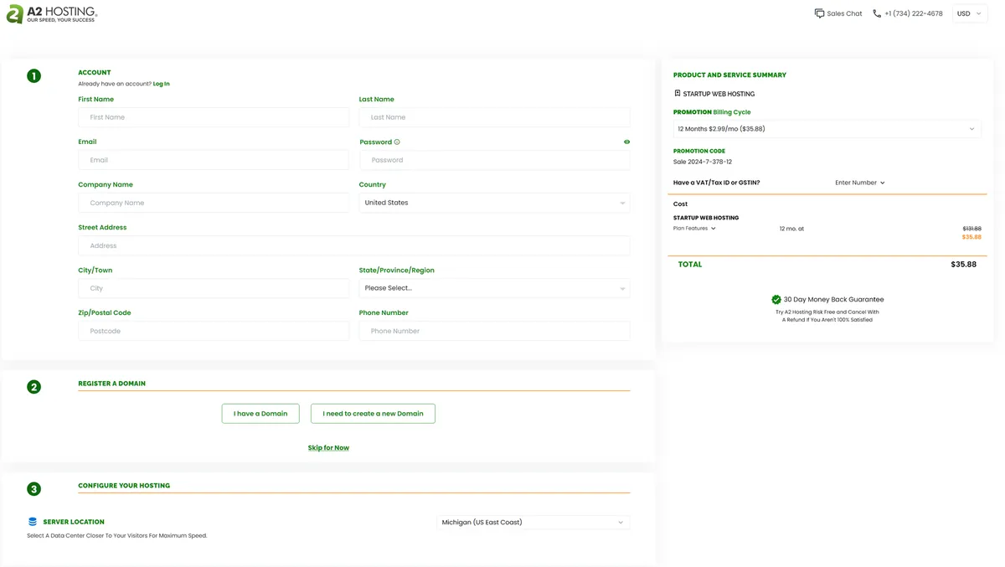Image resolution: width=1005 pixels, height=567 pixels.
Task: Expand the State/Province/Region selector
Action: (494, 288)
